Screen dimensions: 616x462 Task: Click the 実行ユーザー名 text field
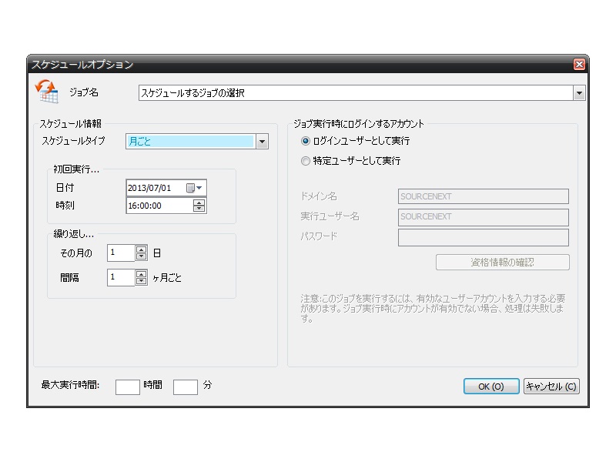(x=483, y=217)
